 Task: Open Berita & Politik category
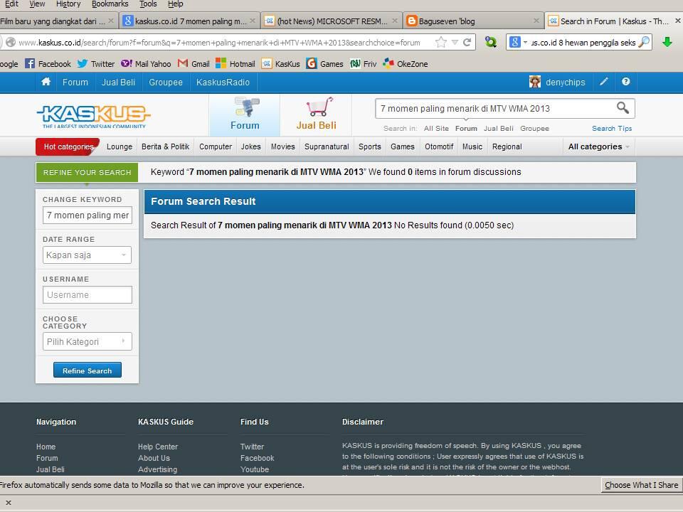tap(166, 146)
